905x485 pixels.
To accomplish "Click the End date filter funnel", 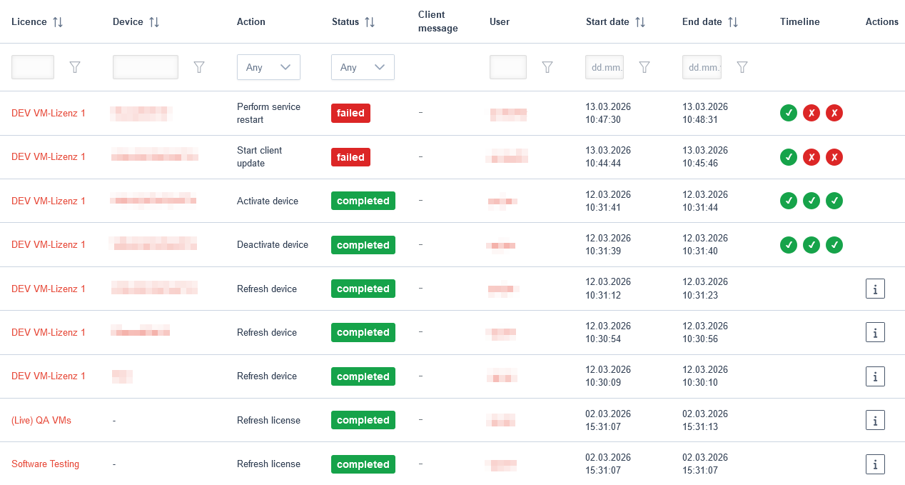I will coord(742,67).
